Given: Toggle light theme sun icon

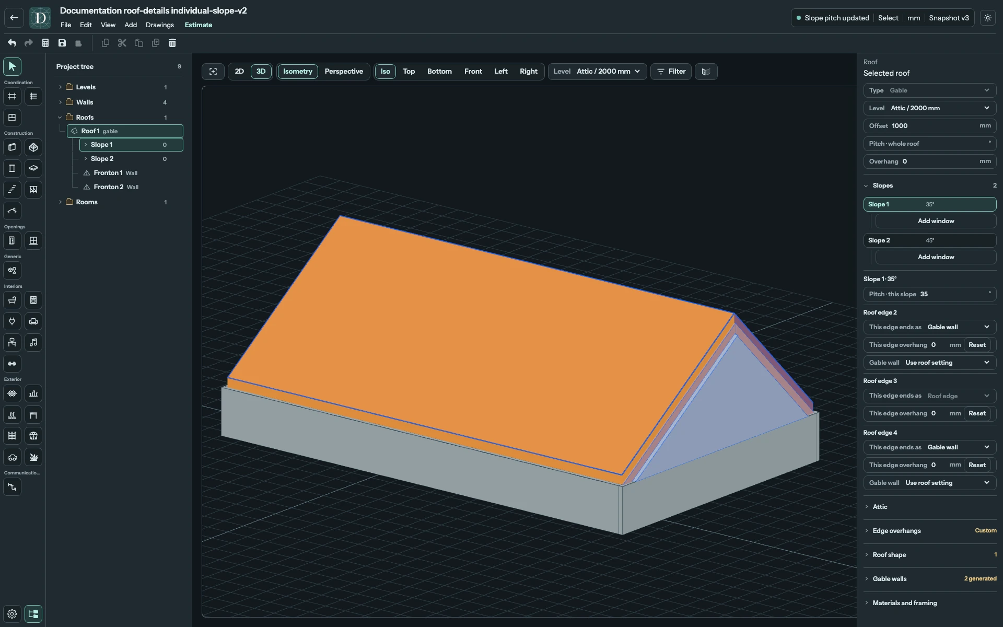Looking at the screenshot, I should tap(988, 18).
